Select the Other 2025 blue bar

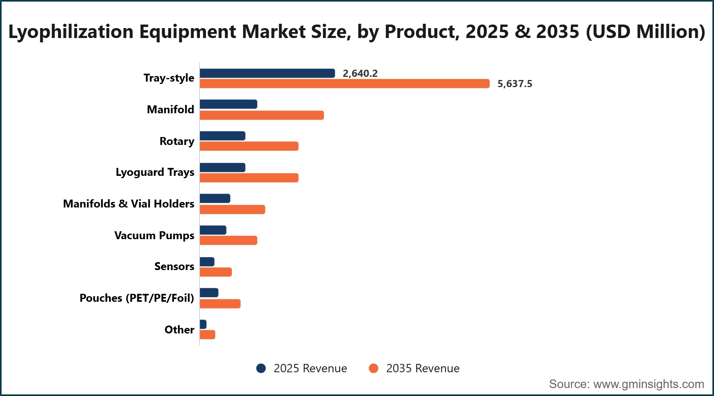tap(203, 324)
